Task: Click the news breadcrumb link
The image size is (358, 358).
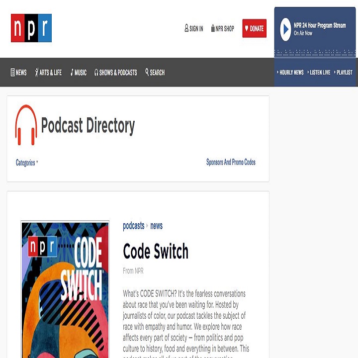Action: click(x=156, y=226)
